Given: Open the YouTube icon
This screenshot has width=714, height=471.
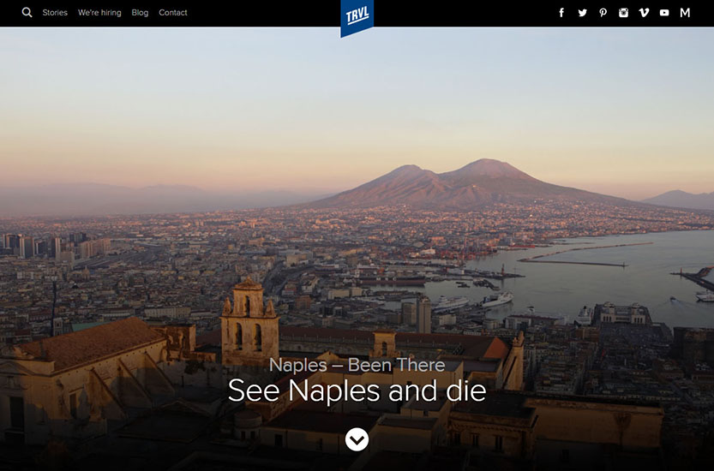Looking at the screenshot, I should [x=664, y=13].
